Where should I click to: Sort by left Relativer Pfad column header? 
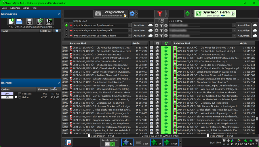[100, 43]
